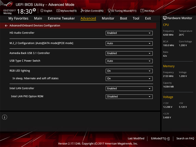Open Asmedia Back USB 3.1 Controller dropdown
This screenshot has height=147, width=196.
129,53
